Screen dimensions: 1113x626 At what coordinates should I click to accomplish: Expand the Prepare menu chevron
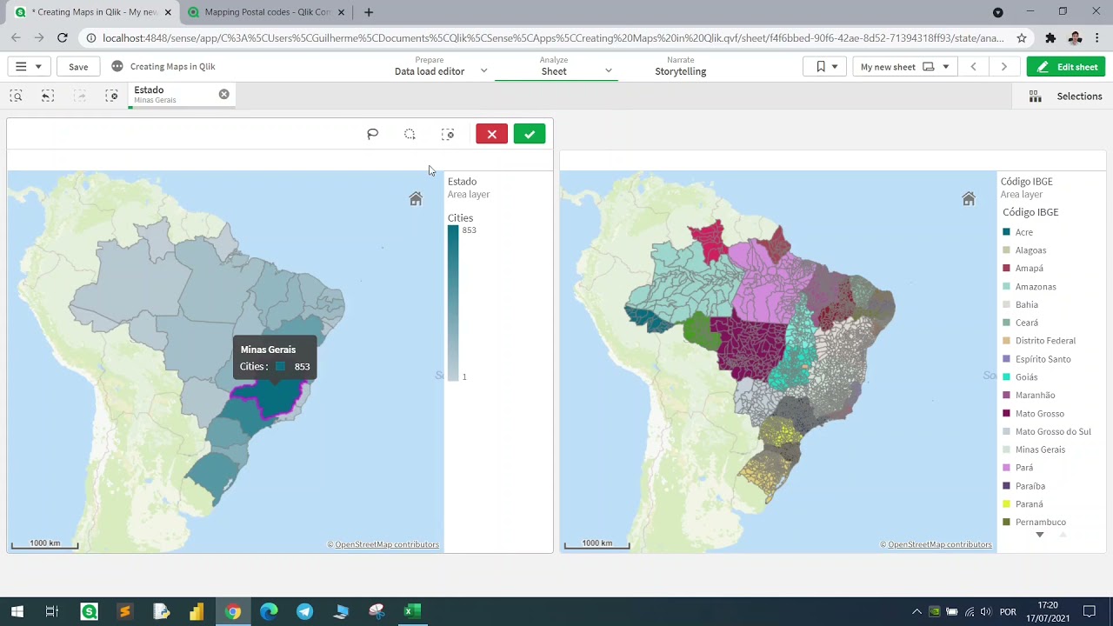(x=483, y=71)
